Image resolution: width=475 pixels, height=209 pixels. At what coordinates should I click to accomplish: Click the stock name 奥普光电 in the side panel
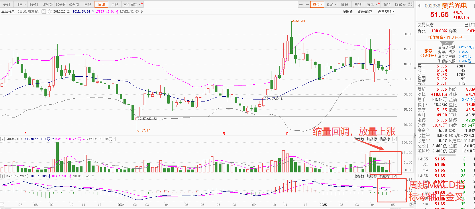click(x=454, y=6)
